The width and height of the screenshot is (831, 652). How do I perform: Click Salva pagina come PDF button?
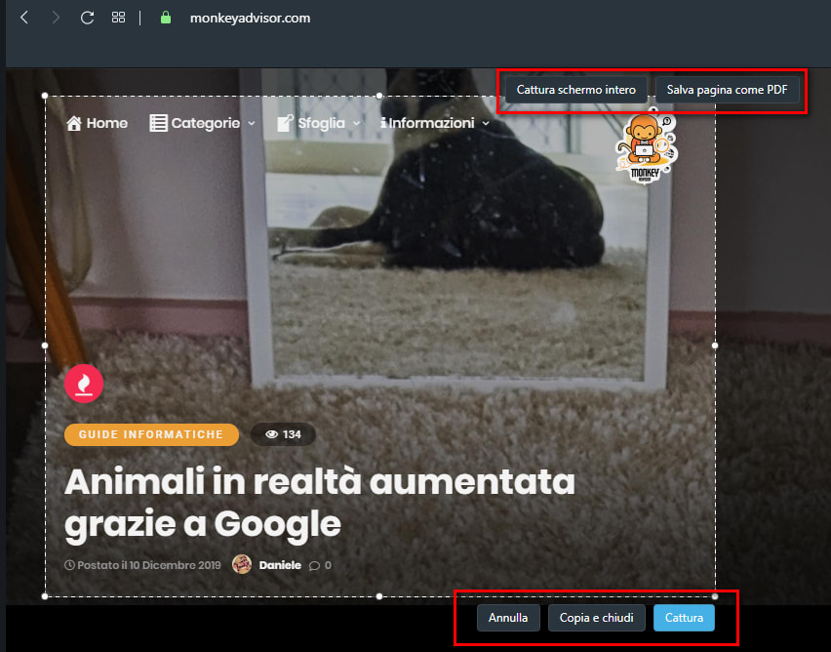click(728, 90)
